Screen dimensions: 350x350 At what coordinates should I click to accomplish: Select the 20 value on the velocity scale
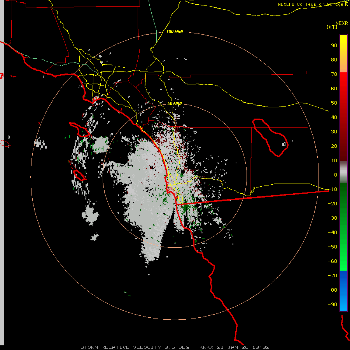pos(334,146)
